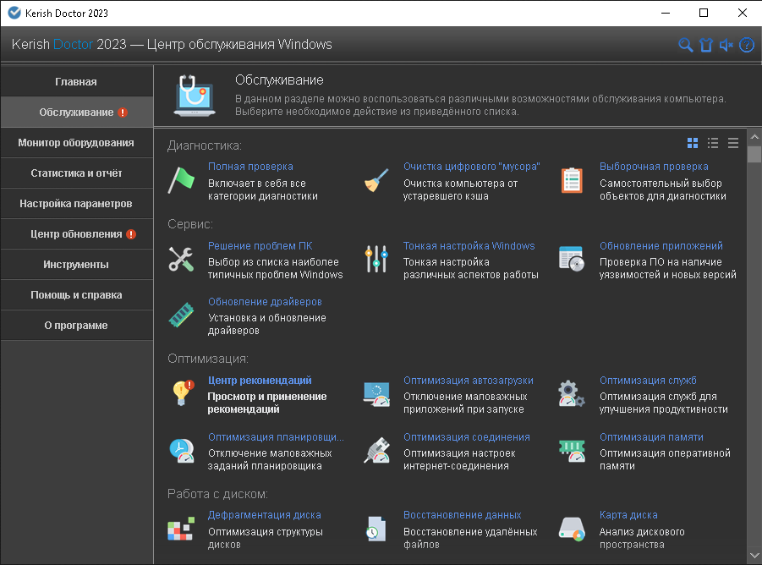Open the Инструменты sidebar section

pos(76,264)
